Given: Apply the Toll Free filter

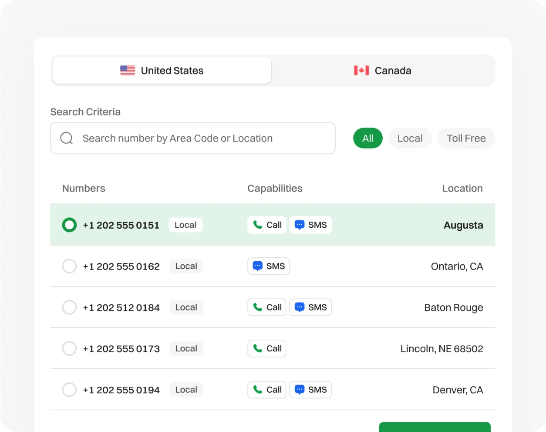Looking at the screenshot, I should coord(466,138).
